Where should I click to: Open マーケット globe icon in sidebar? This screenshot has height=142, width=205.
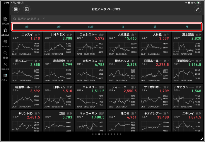click(x=5, y=43)
